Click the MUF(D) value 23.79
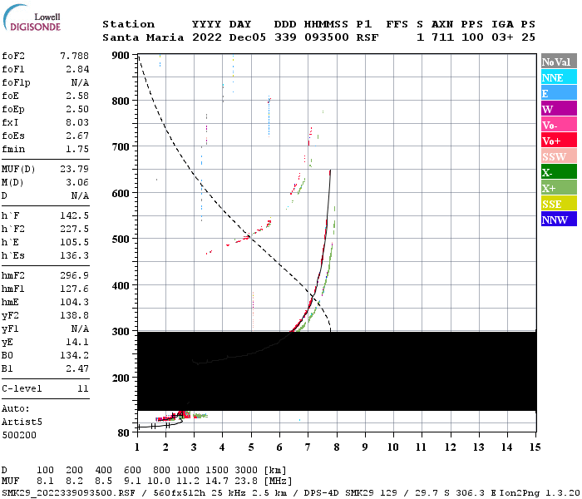582x499 pixels. click(x=74, y=169)
